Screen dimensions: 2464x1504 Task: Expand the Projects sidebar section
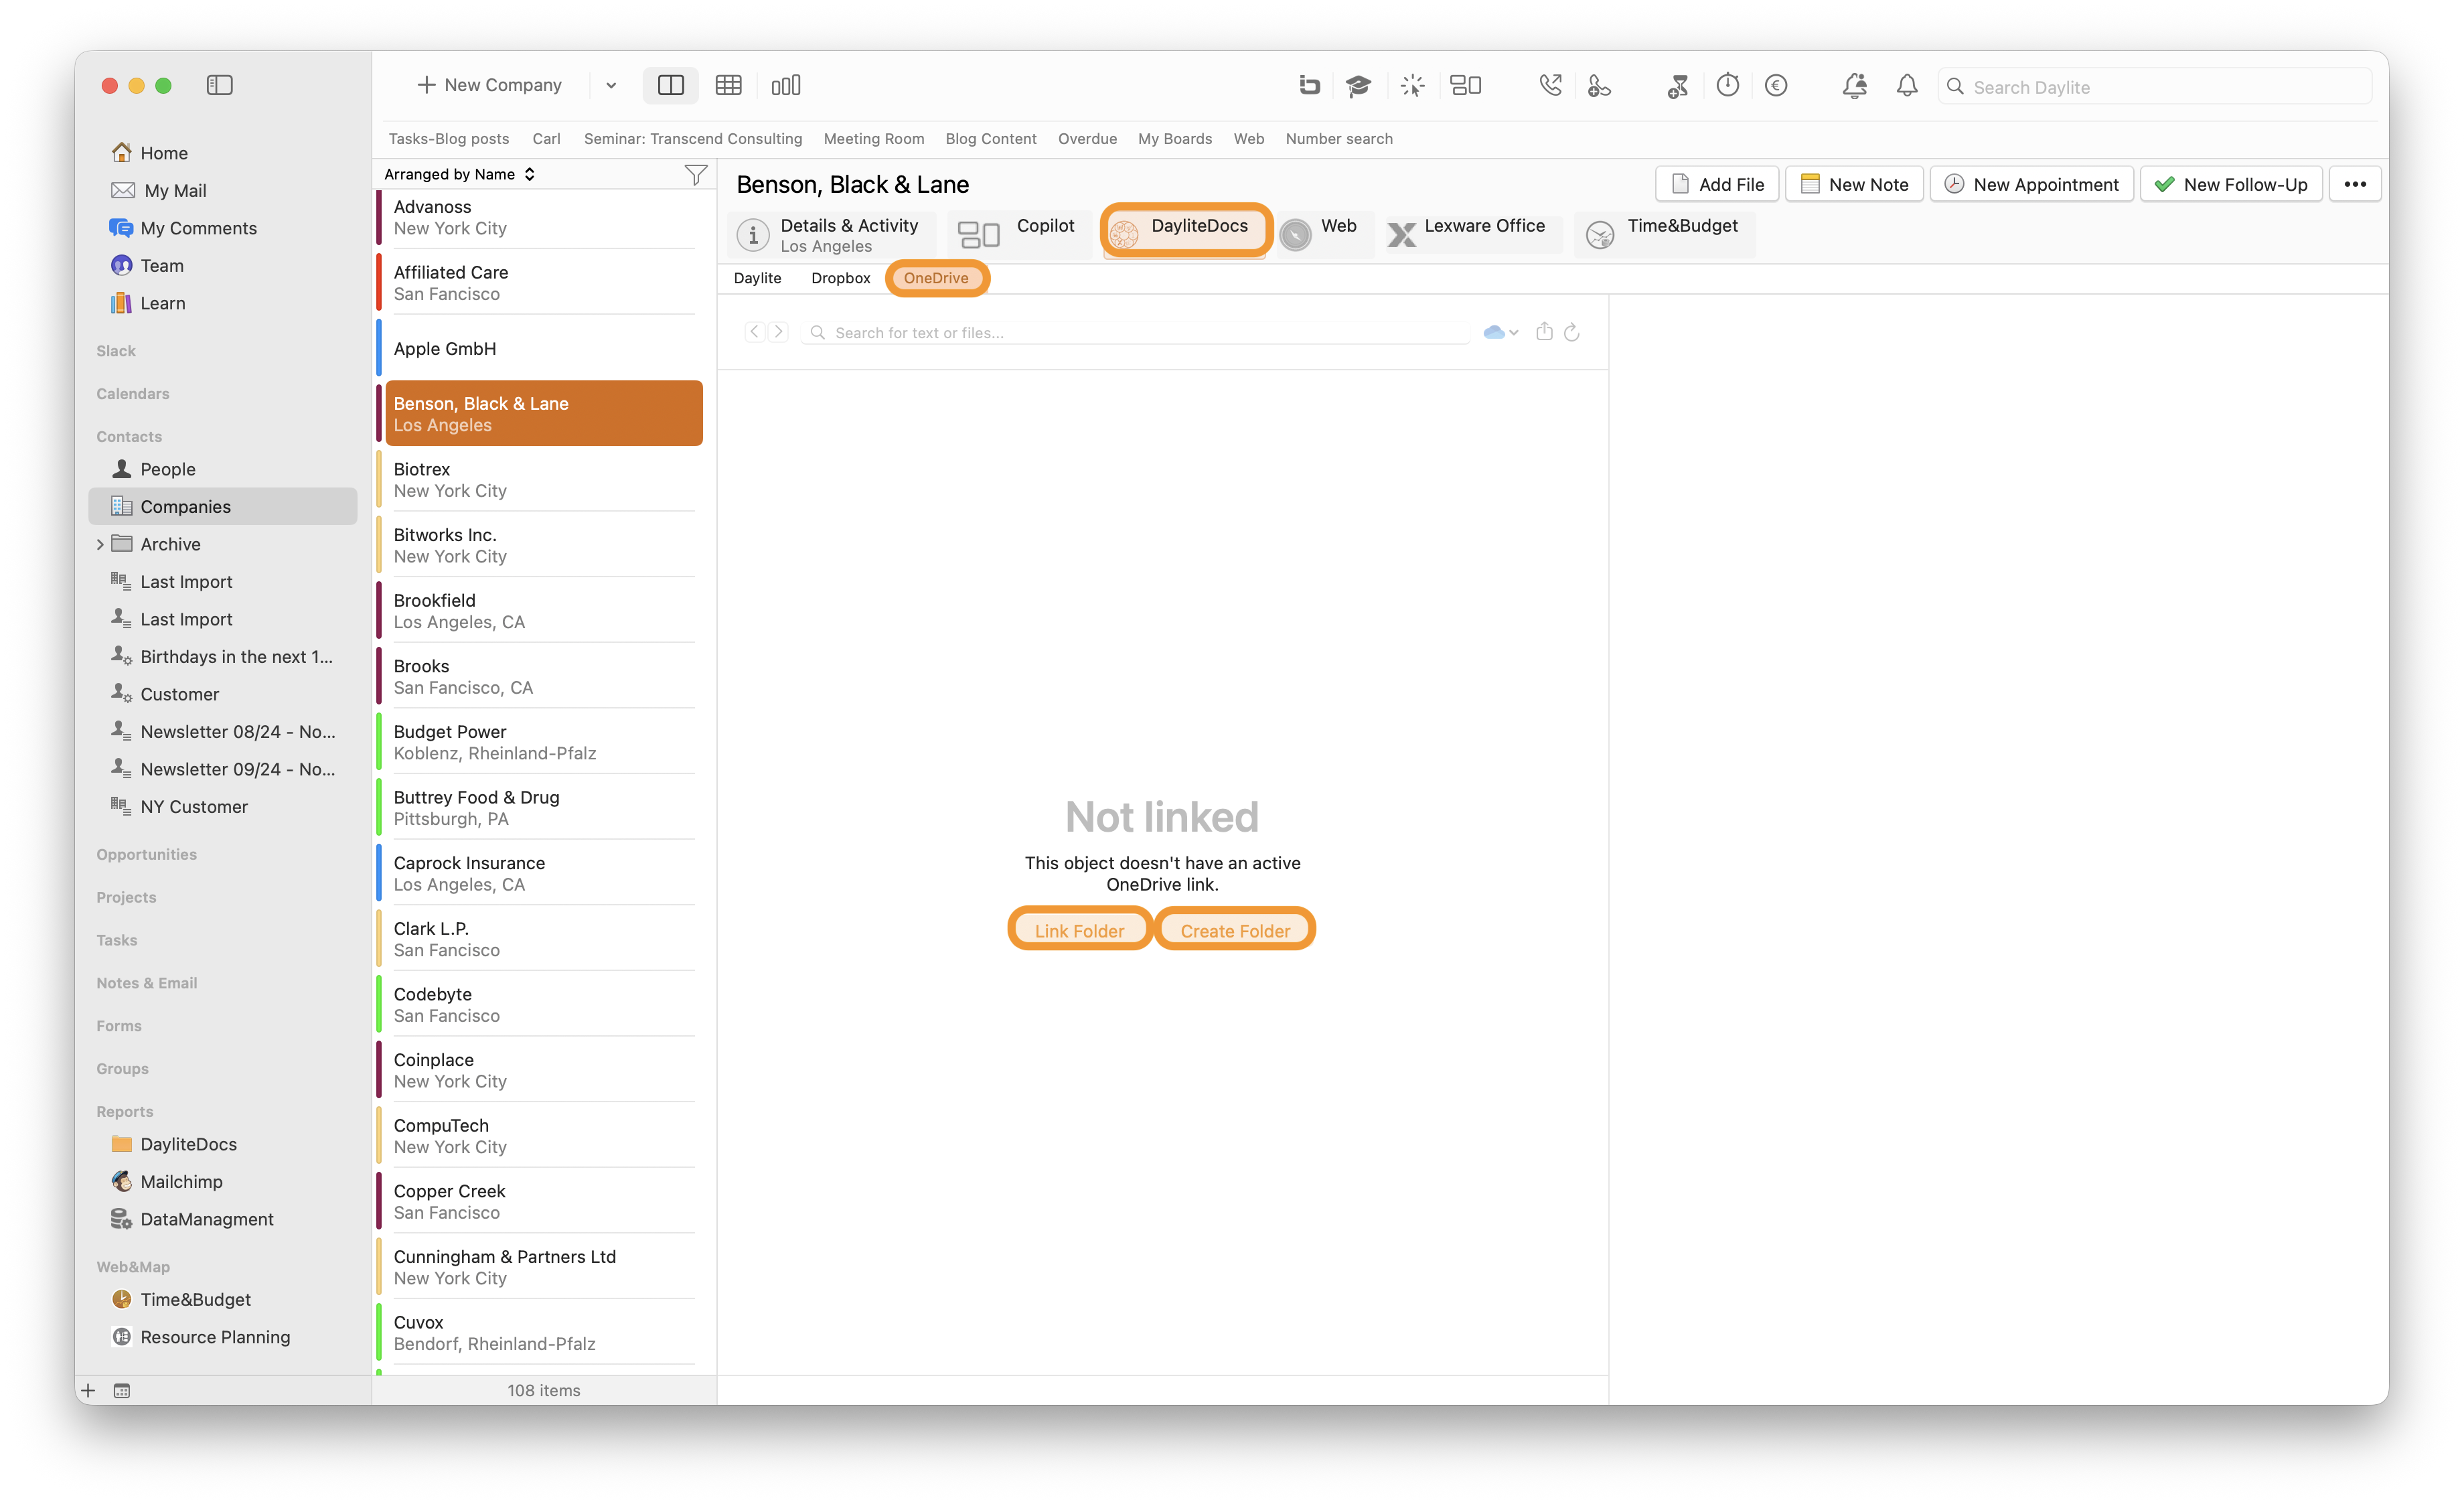[x=126, y=897]
